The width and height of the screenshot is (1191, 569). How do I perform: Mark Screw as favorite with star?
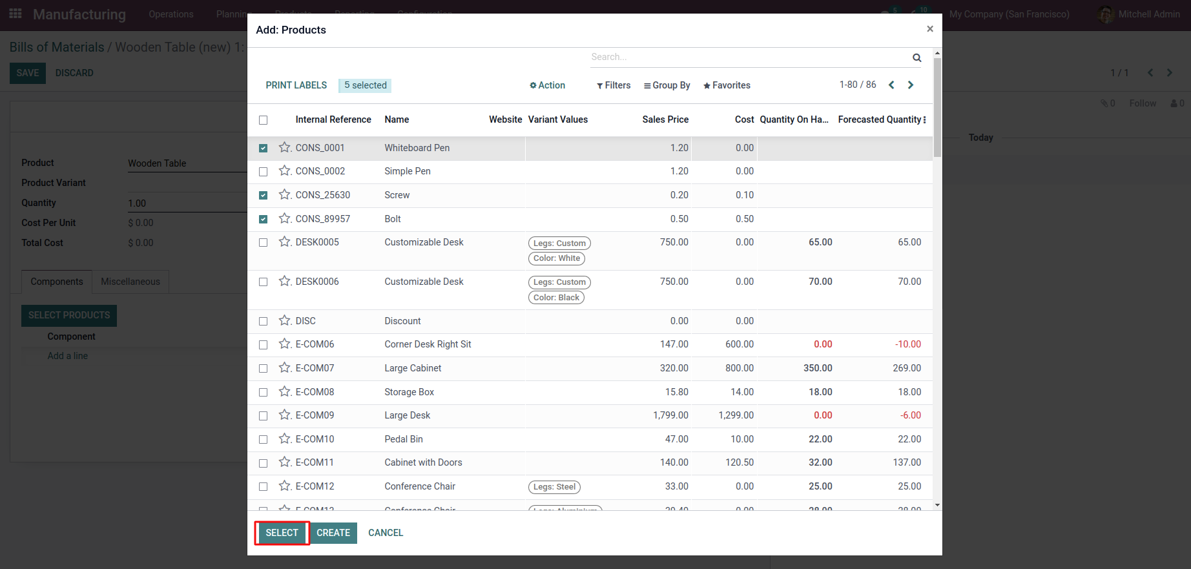click(x=285, y=194)
